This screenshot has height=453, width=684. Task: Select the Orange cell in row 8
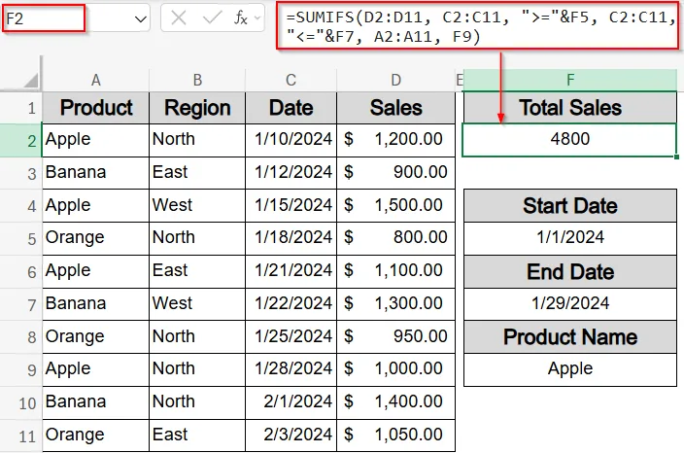pyautogui.click(x=95, y=337)
